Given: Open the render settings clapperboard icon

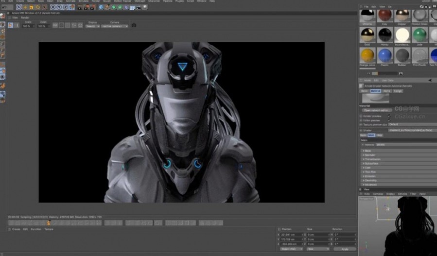Looking at the screenshot, I should 93,7.
